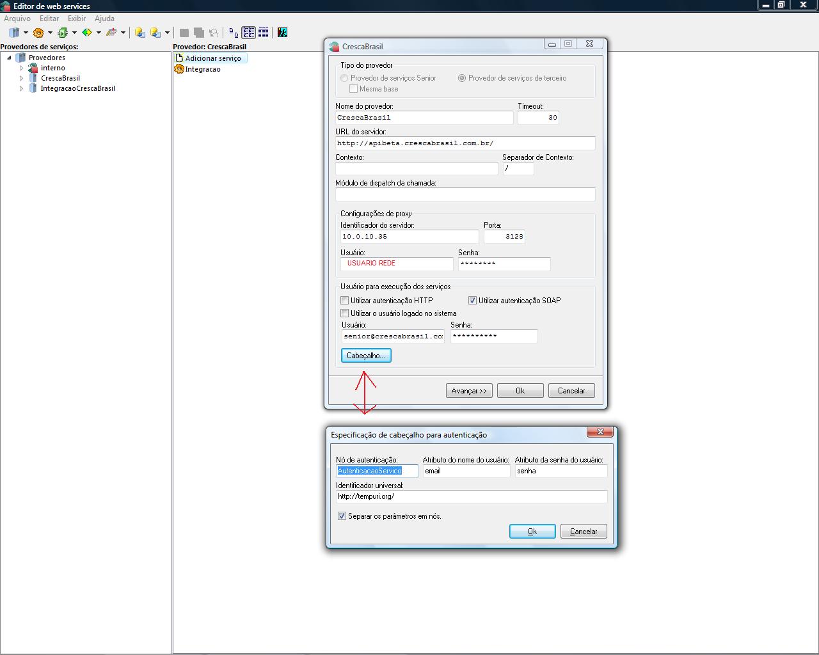Open the Exibir menu
This screenshot has width=819, height=655.
point(77,19)
